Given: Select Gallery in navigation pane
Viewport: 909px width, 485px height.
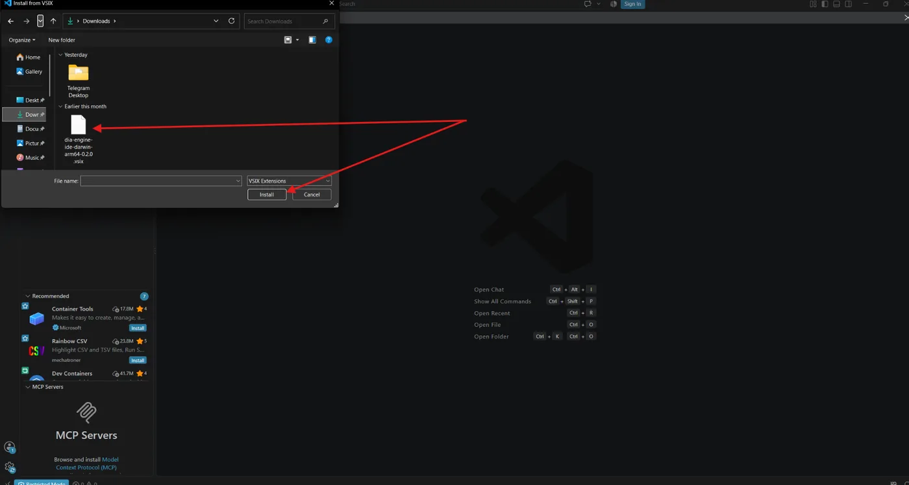Looking at the screenshot, I should 29,71.
